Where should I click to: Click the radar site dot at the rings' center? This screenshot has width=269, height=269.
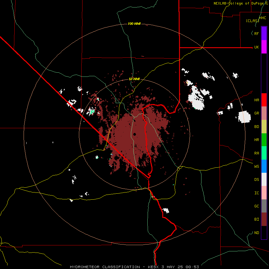(x=134, y=134)
